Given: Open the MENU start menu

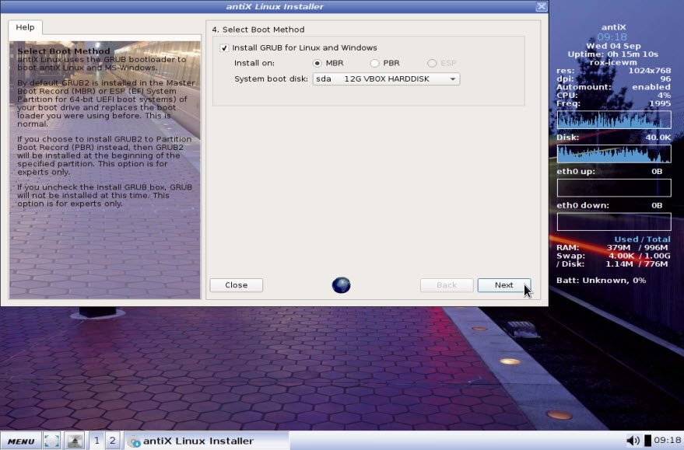Looking at the screenshot, I should click(x=20, y=441).
